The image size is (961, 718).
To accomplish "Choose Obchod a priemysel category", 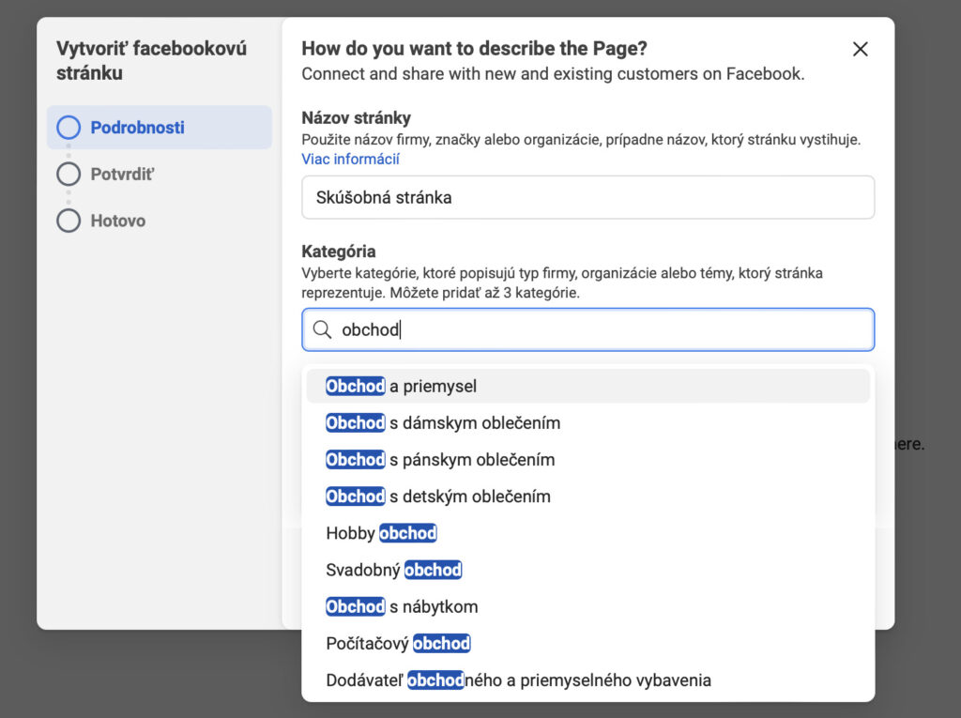I will click(587, 387).
